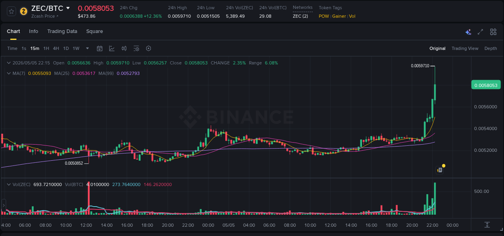Image resolution: width=504 pixels, height=236 pixels.
Task: Click the MA(25) value 0.0053617
Action: (84, 73)
